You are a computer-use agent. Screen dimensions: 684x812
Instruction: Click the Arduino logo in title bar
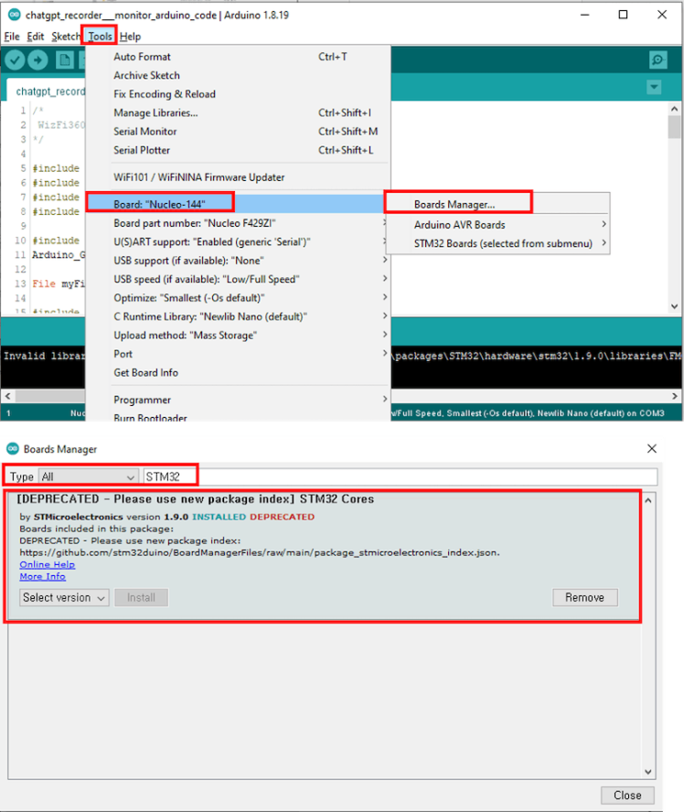tap(14, 15)
